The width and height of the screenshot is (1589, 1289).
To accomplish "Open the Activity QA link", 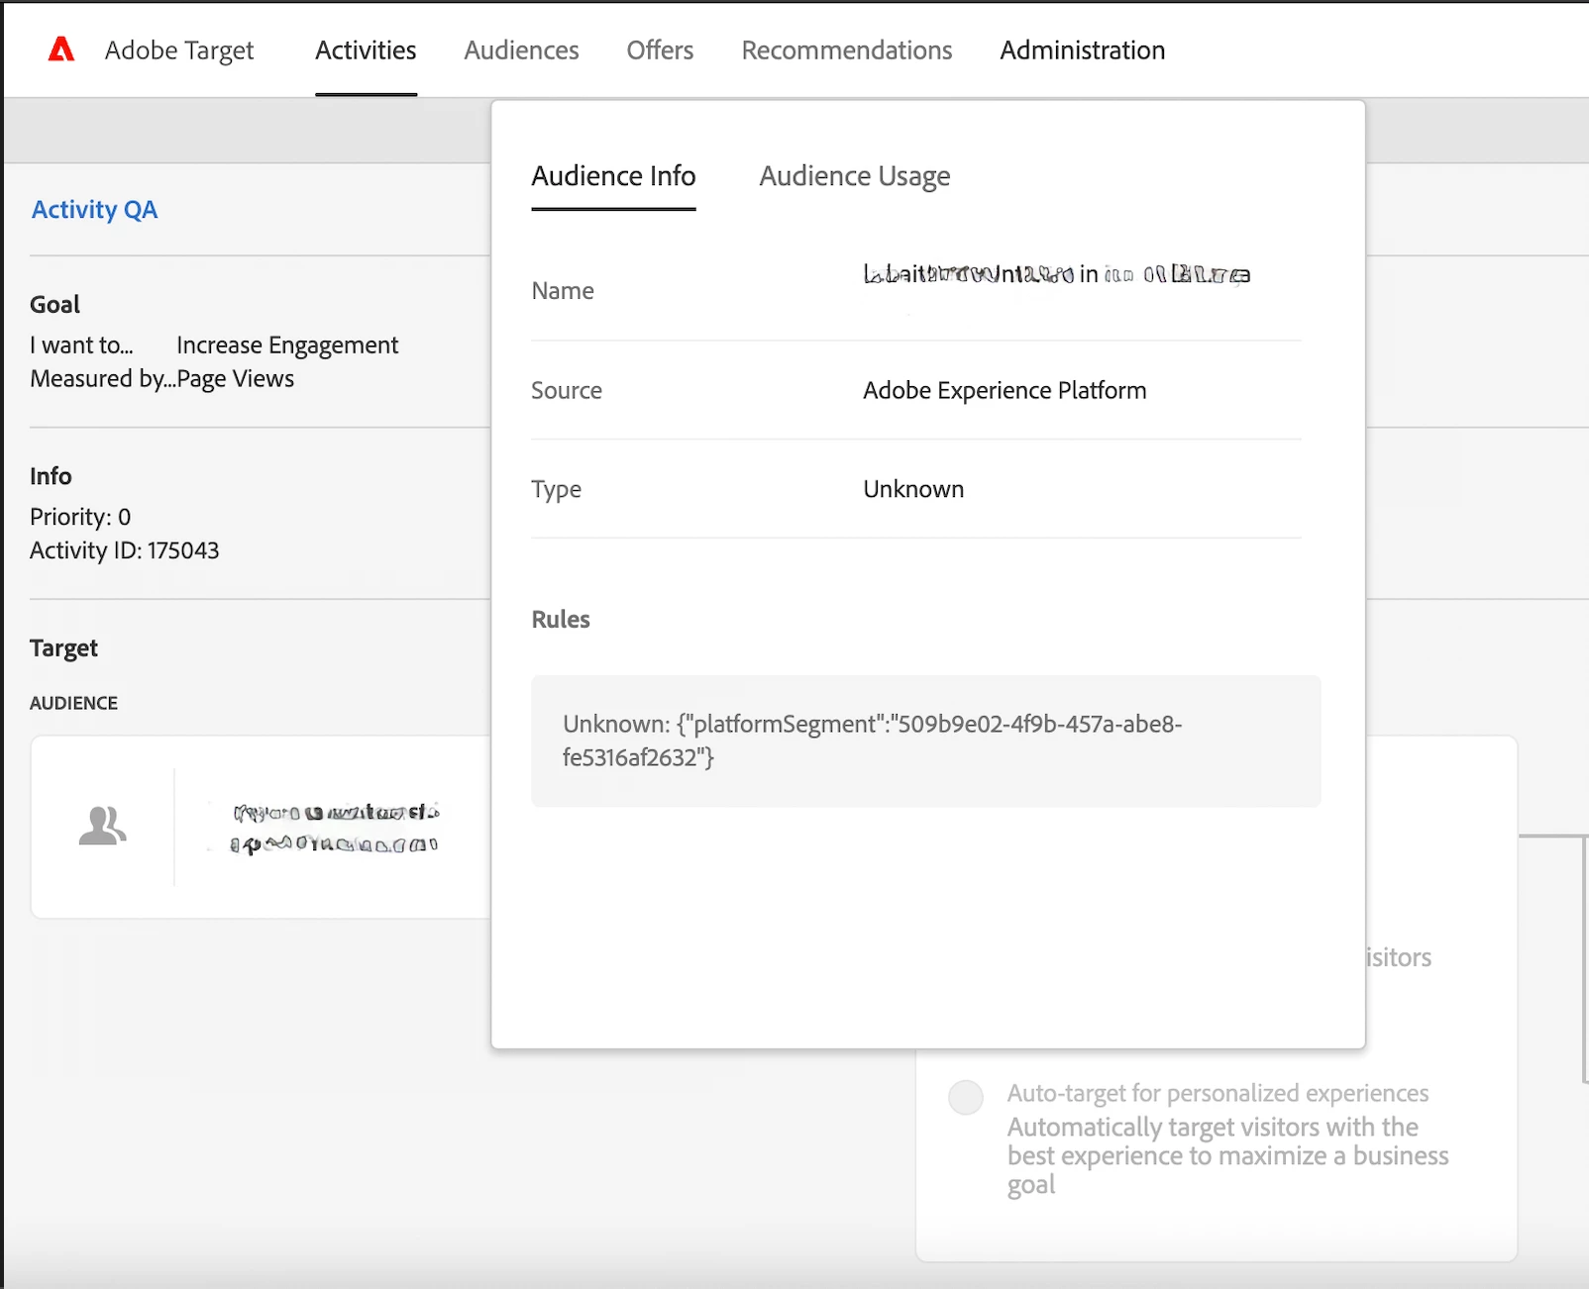I will coord(94,210).
